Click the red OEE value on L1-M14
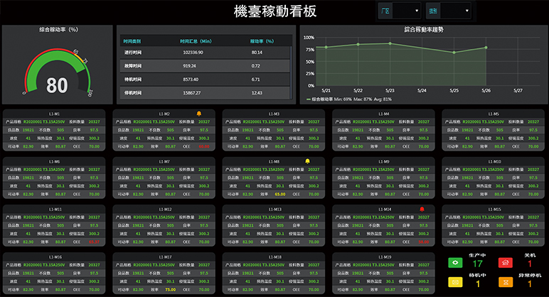This screenshot has width=549, height=297. point(425,242)
